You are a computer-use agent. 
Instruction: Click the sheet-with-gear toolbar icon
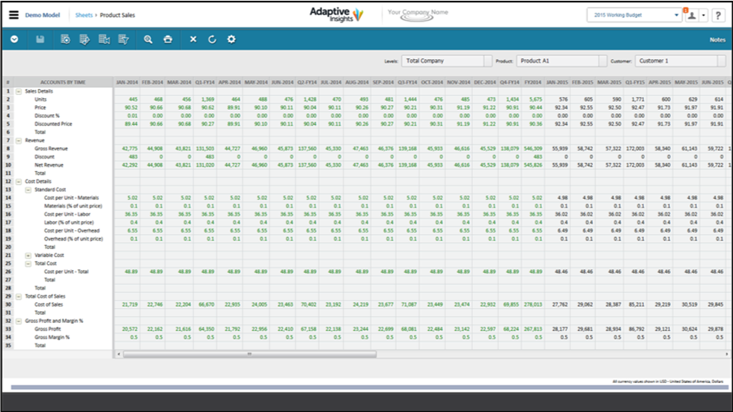(65, 39)
